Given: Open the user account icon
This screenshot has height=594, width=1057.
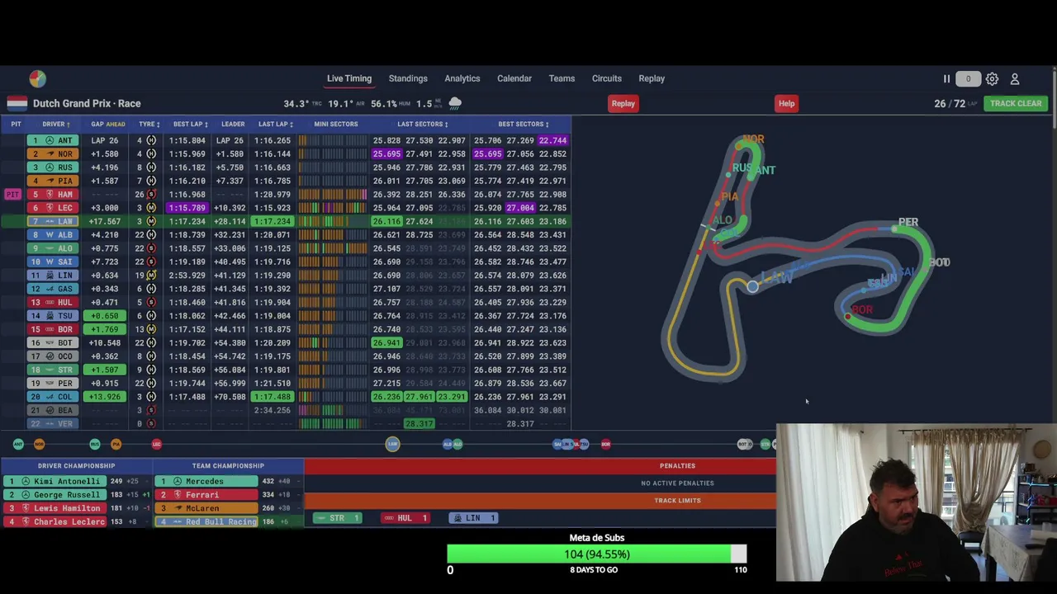Looking at the screenshot, I should click(1015, 79).
